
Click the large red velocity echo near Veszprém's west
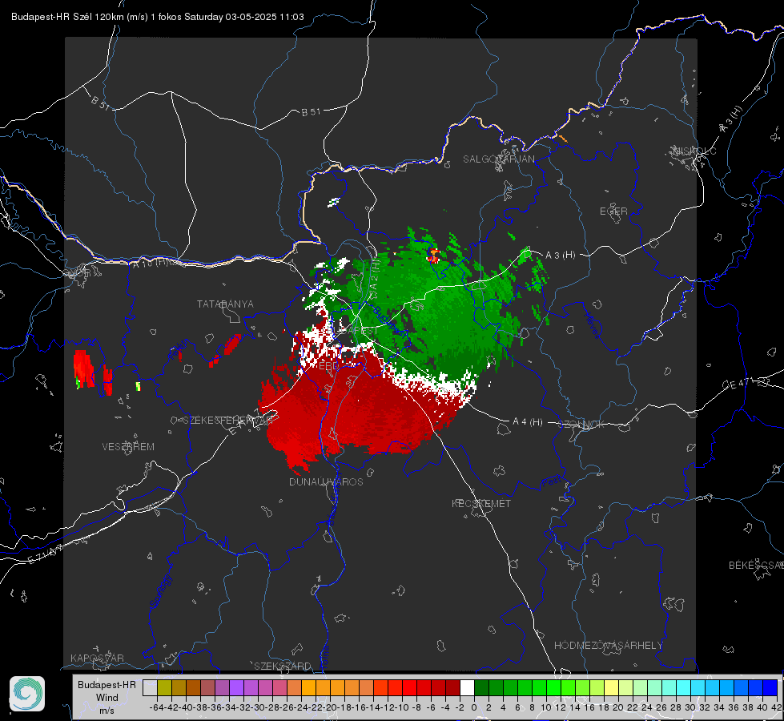tap(83, 369)
